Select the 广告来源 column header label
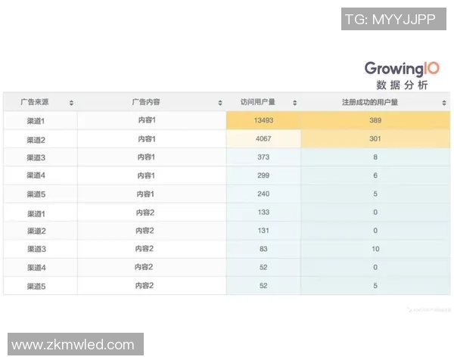 tap(35, 102)
